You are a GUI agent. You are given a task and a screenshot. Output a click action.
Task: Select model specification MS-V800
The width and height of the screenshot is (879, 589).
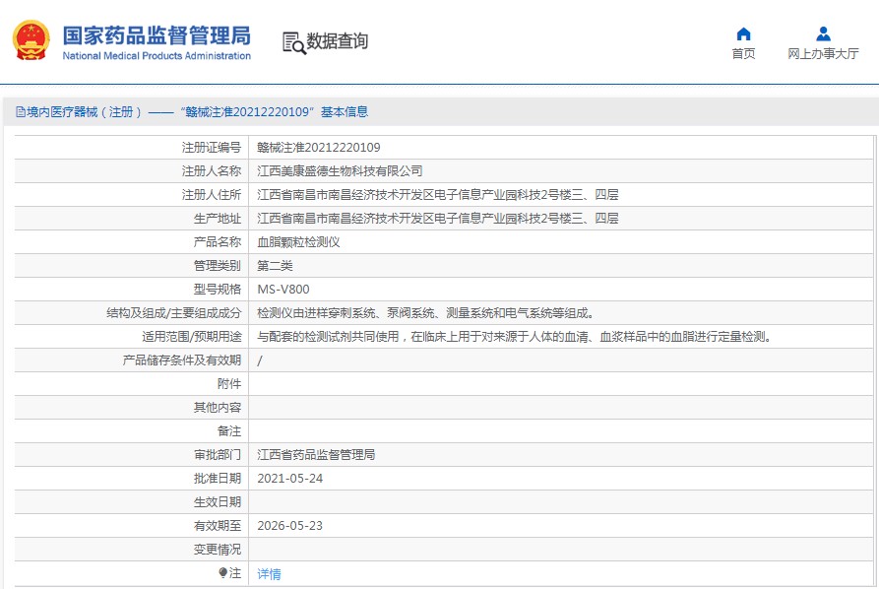click(x=283, y=290)
